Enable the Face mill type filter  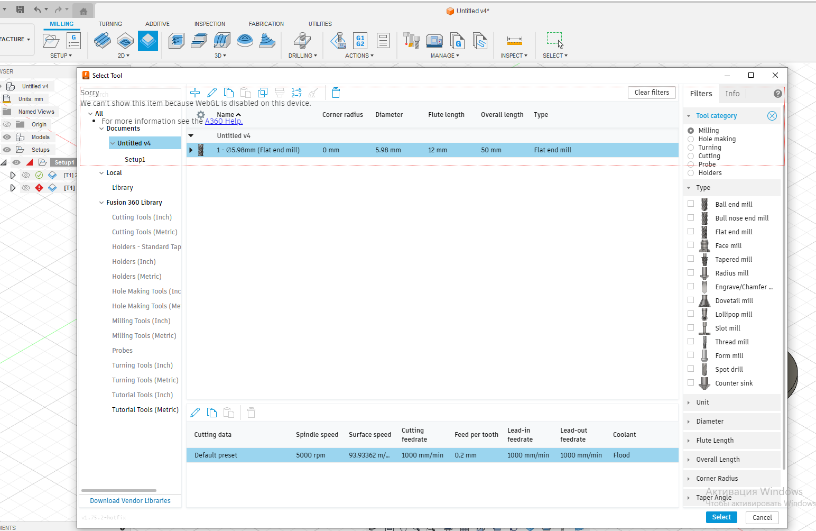691,245
